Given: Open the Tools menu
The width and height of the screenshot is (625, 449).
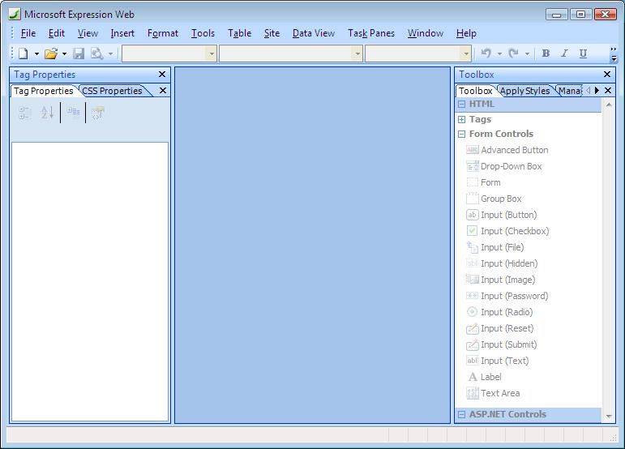Looking at the screenshot, I should (203, 33).
